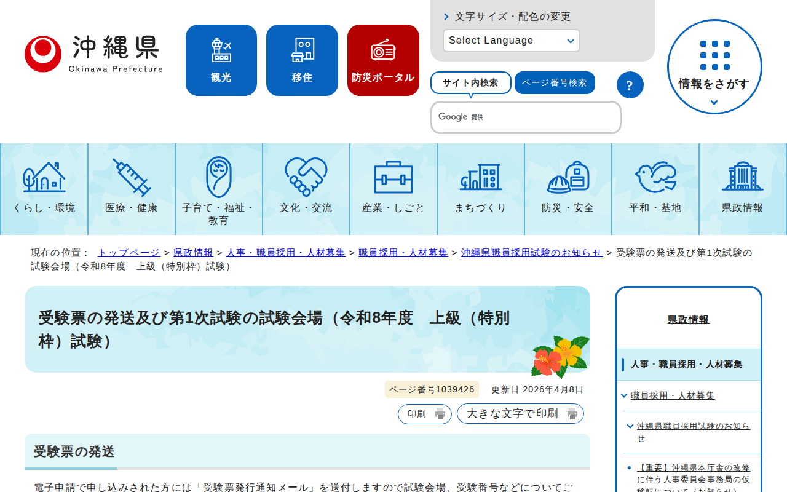Switch to the ページ番号検索 tab
This screenshot has width=787, height=492.
click(555, 83)
